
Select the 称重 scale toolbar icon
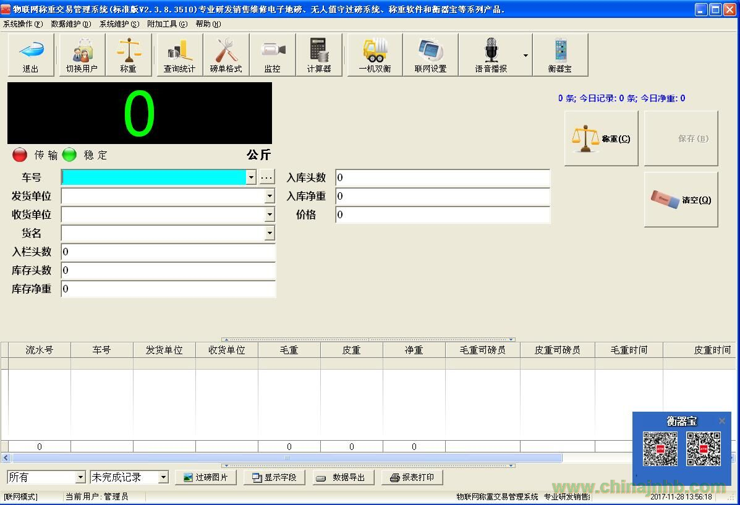click(129, 55)
